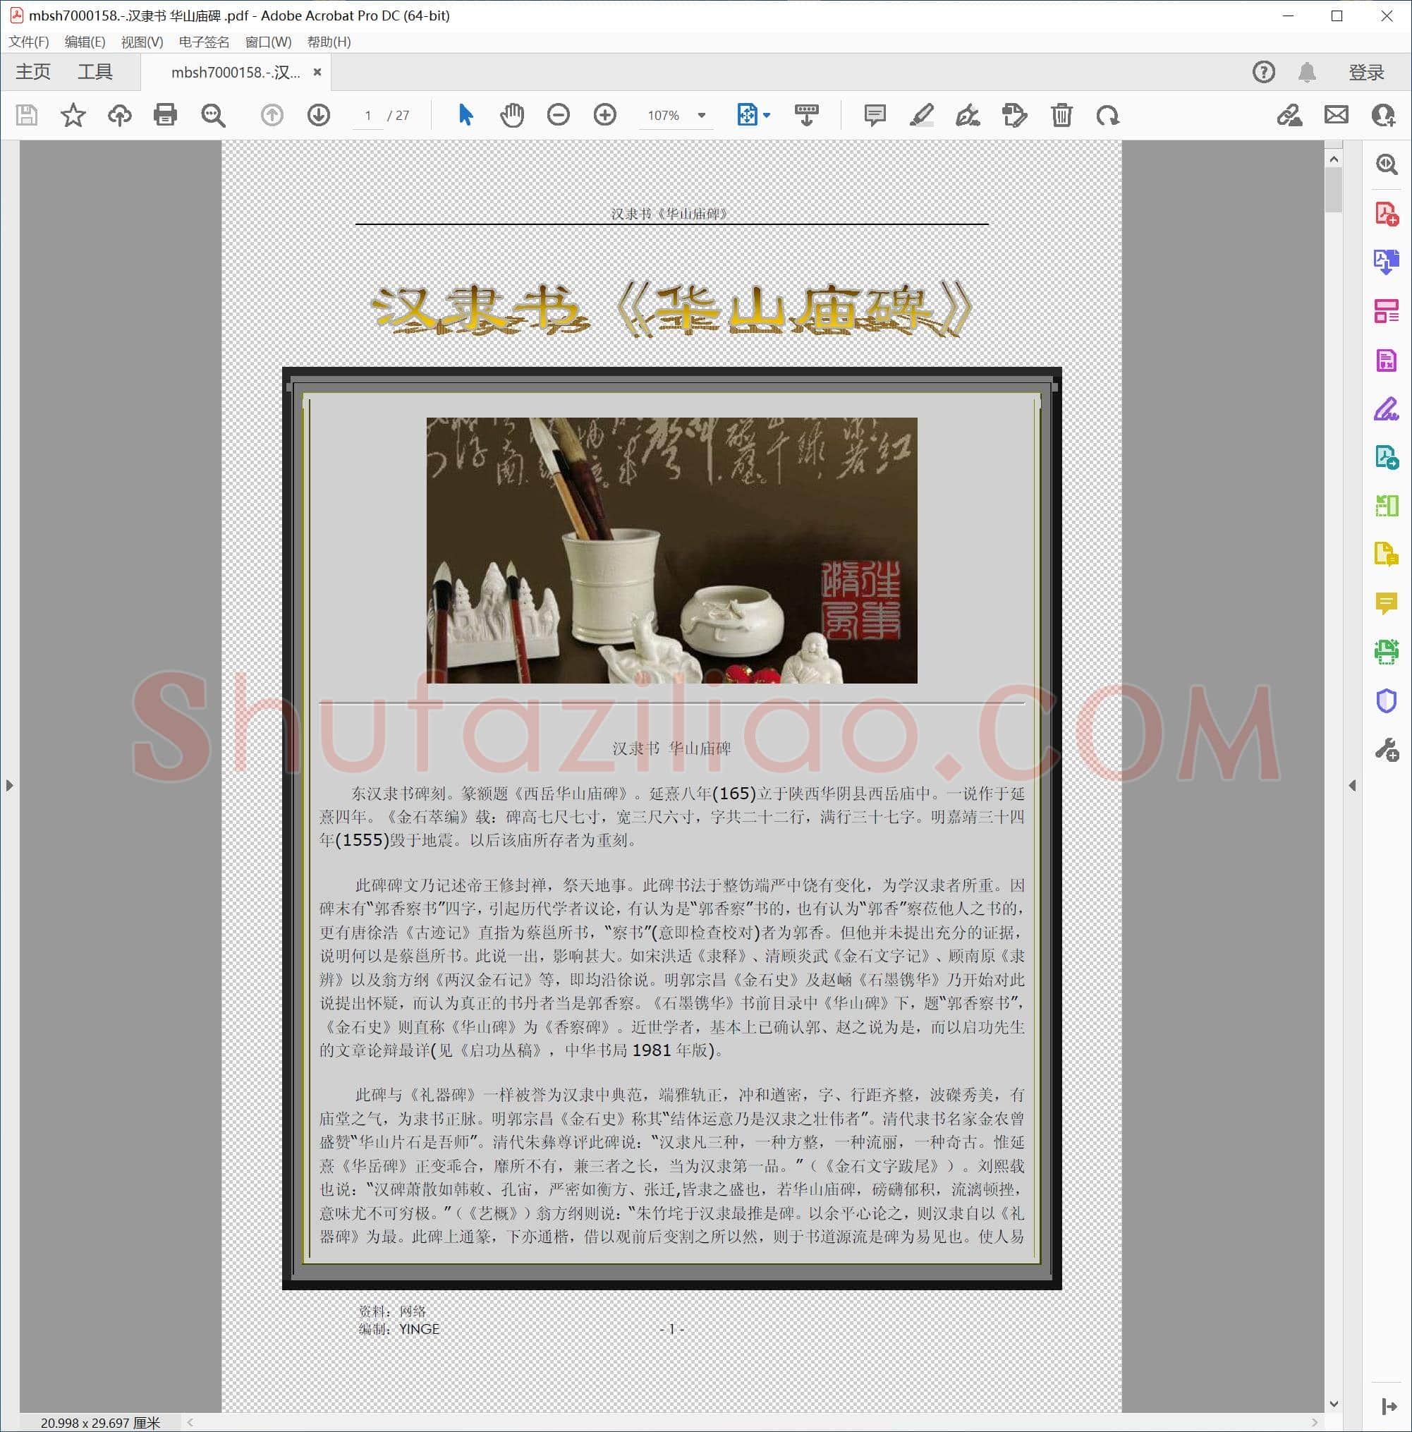
Task: Open the 编辑(E) menu
Action: [x=85, y=42]
